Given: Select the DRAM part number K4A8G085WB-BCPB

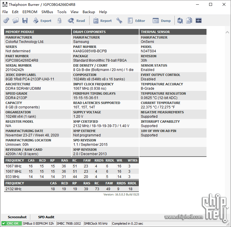Looking at the screenshot, I should pyautogui.click(x=90, y=51).
